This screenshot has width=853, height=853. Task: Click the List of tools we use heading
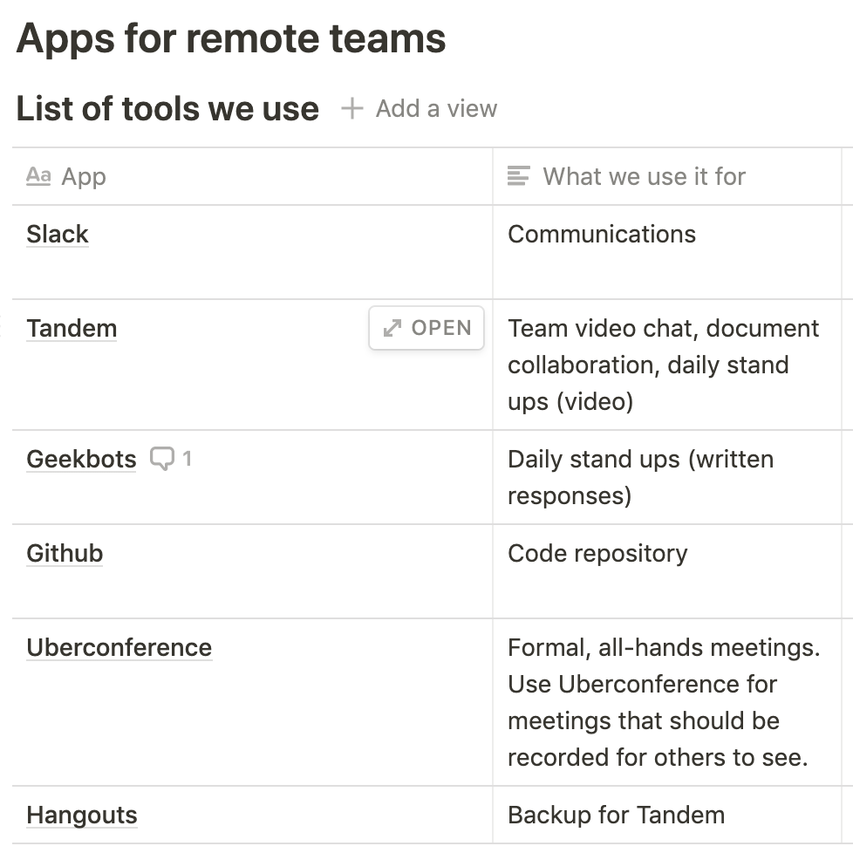pos(167,108)
